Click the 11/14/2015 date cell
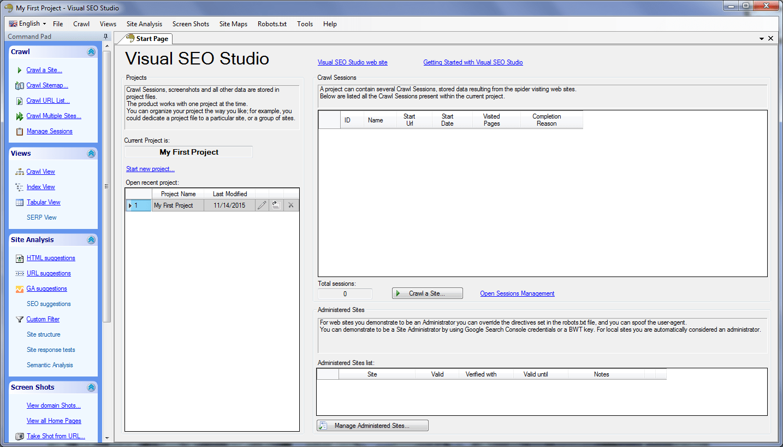Image resolution: width=783 pixels, height=447 pixels. tap(230, 205)
